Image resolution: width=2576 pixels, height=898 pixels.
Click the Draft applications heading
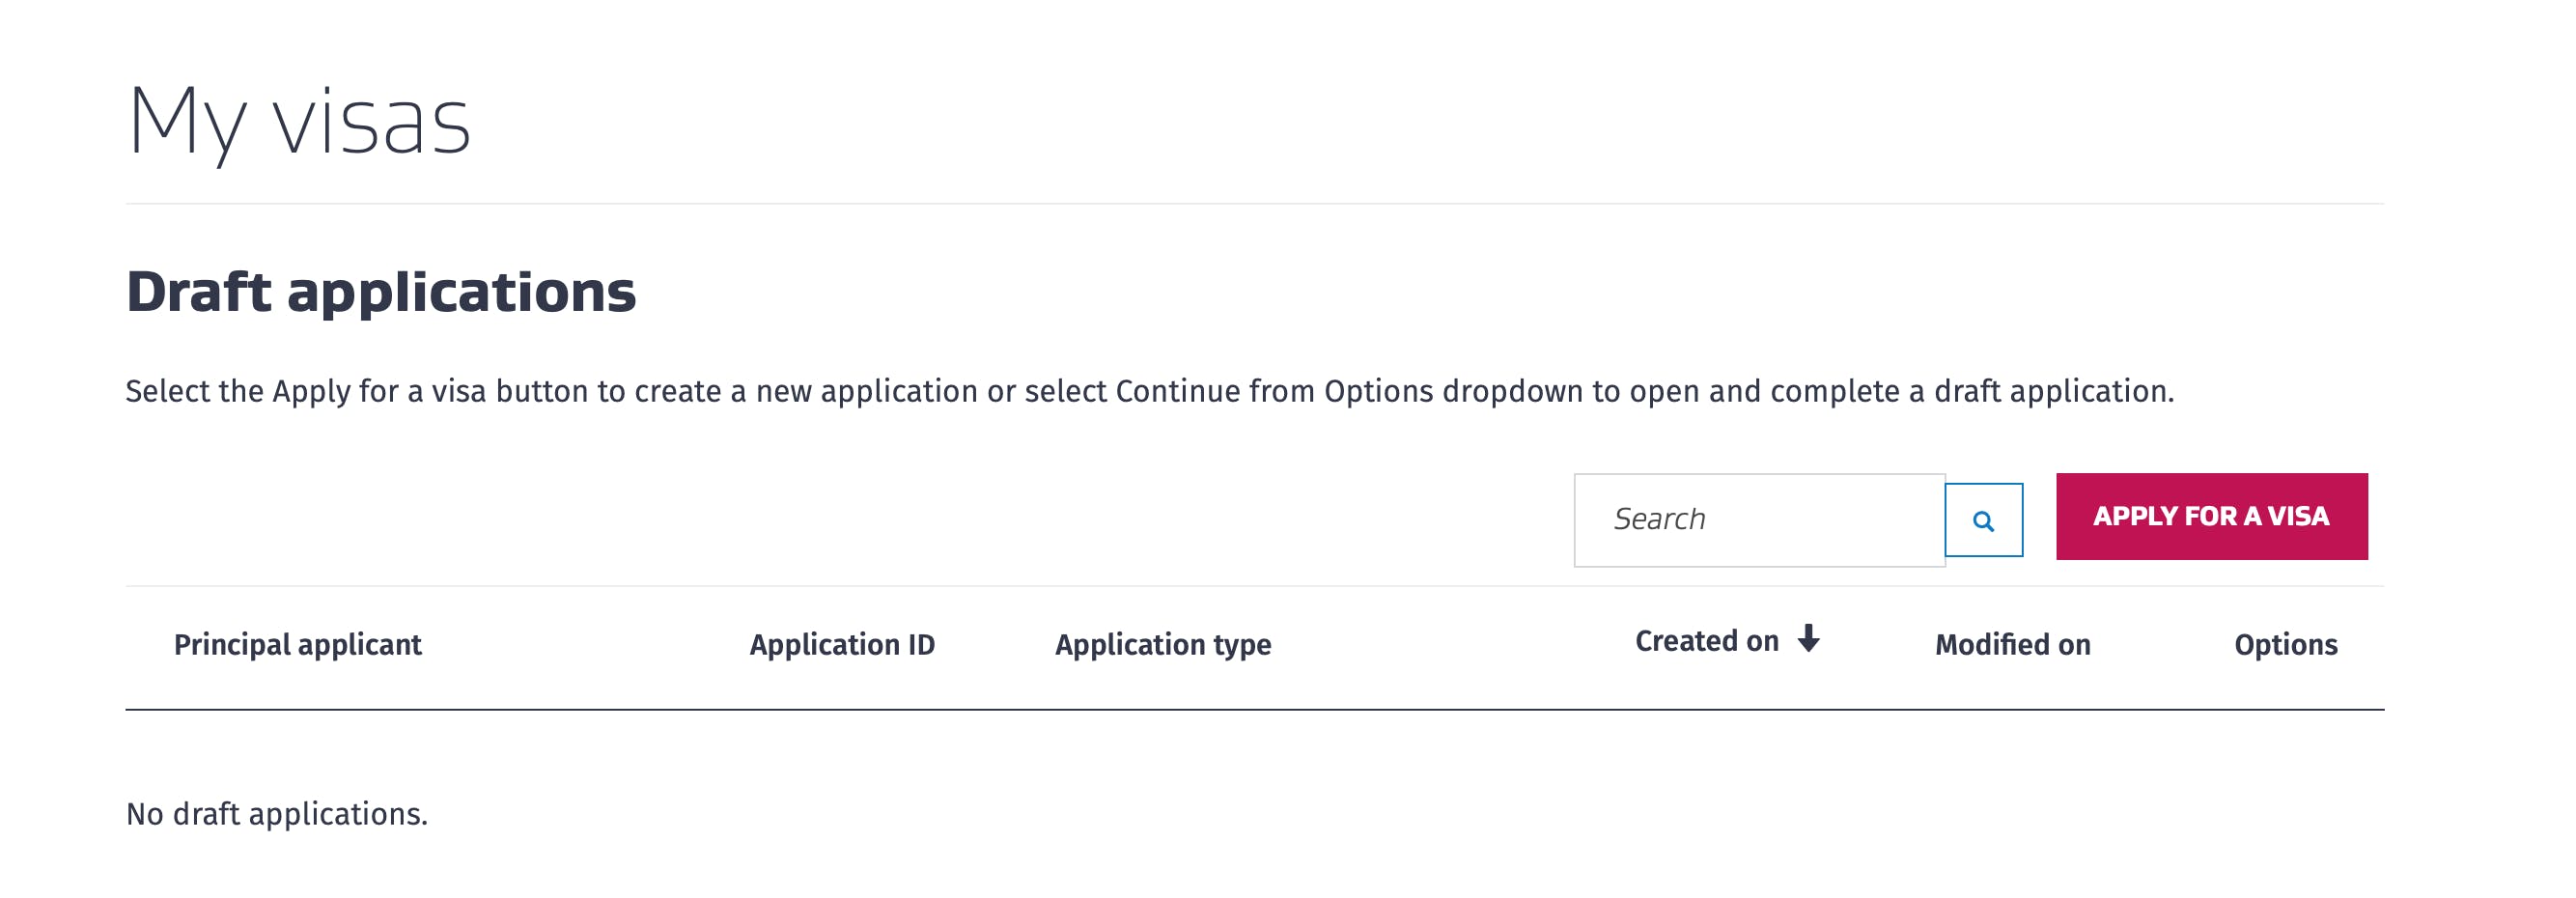pyautogui.click(x=381, y=292)
